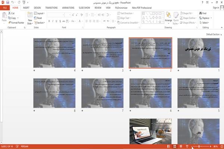Click the Increase Font Size icon
This screenshot has width=224, height=149.
(x=73, y=15)
